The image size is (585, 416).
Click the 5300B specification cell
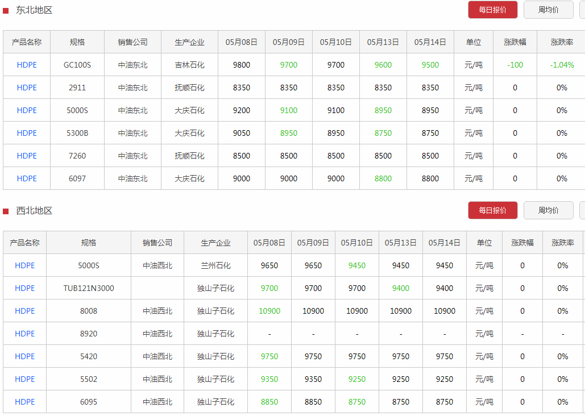pos(77,133)
